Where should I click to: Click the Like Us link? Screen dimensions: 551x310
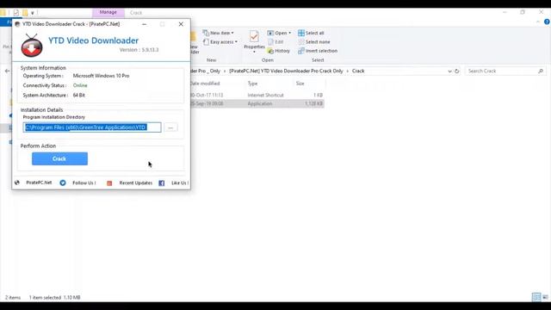coord(180,183)
